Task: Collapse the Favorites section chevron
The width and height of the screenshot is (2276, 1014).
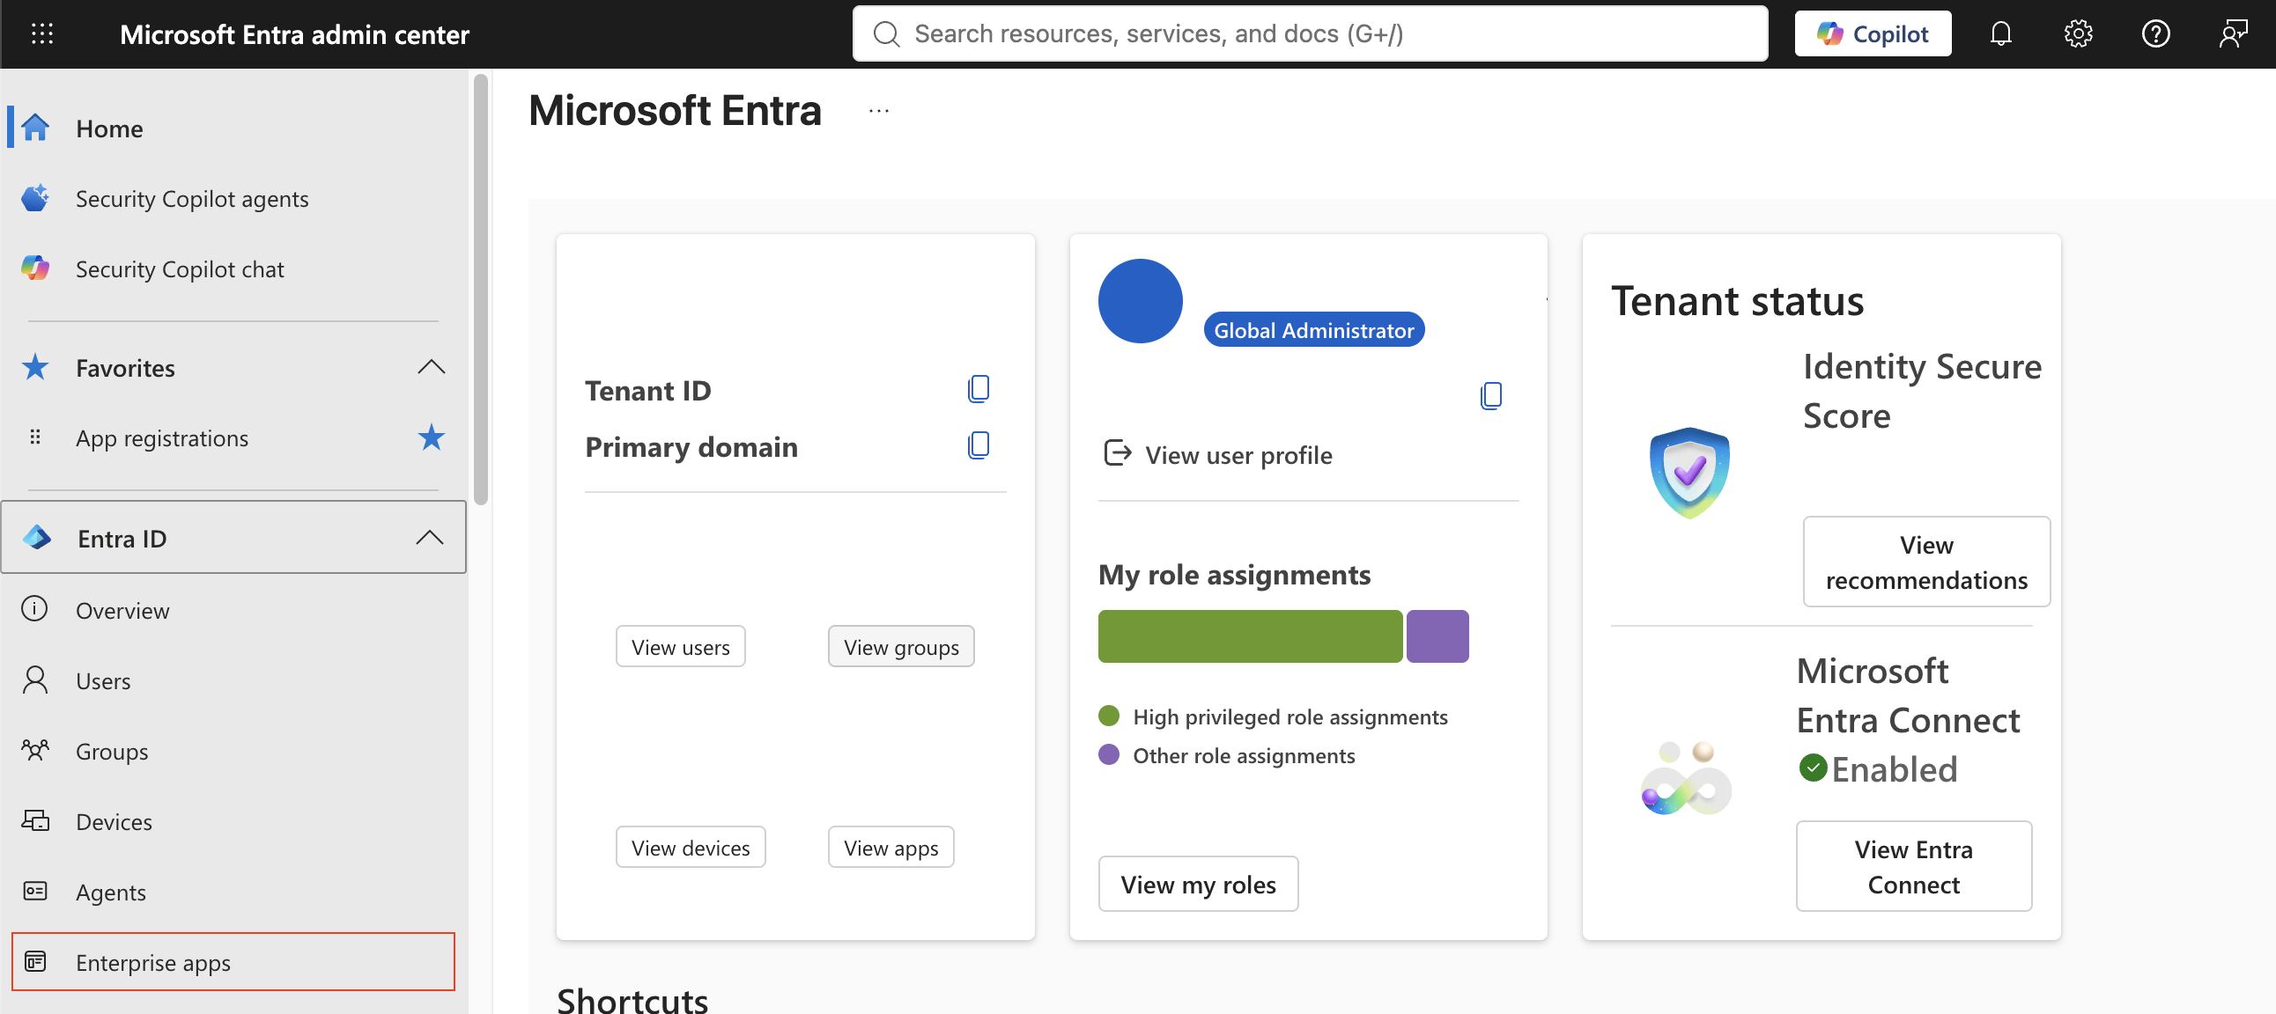Action: (432, 366)
